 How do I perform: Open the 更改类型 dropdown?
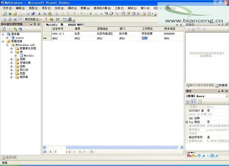coord(33,19)
